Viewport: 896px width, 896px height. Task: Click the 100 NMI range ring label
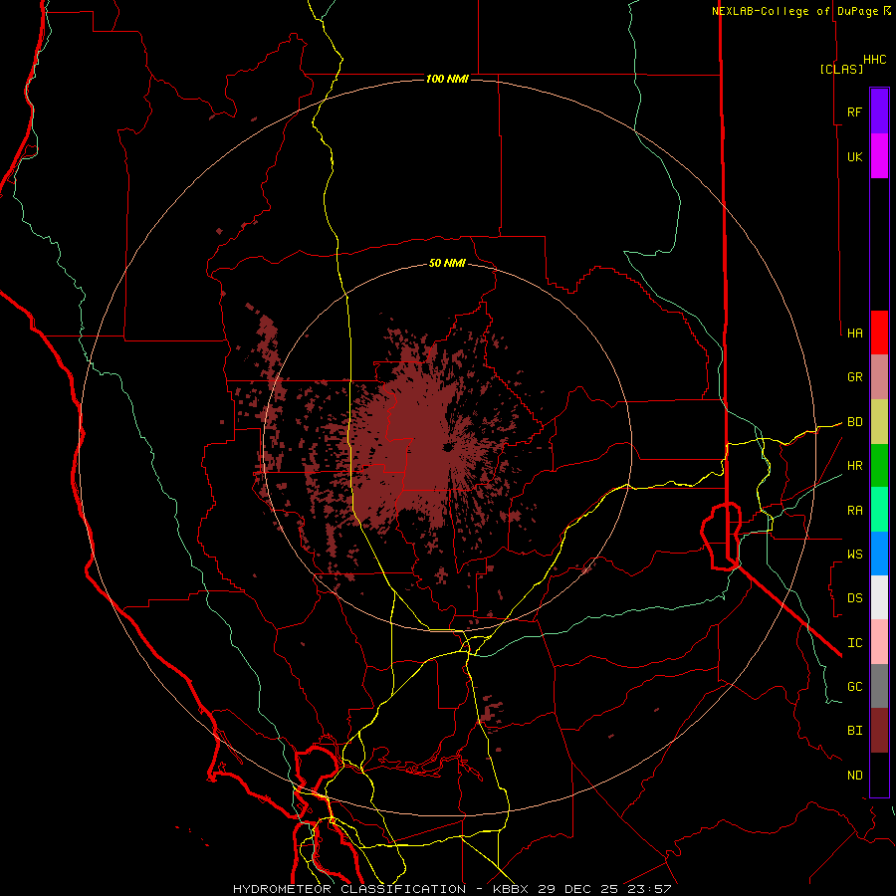(x=447, y=79)
